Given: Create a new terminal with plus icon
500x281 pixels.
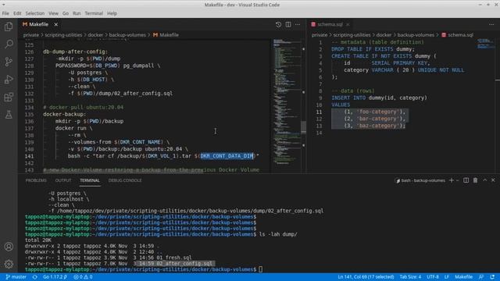Looking at the screenshot, I should [452, 180].
